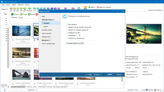Switch to the Картинки view tab
Screen dimensions: 164x92
pyautogui.click(x=14, y=18)
